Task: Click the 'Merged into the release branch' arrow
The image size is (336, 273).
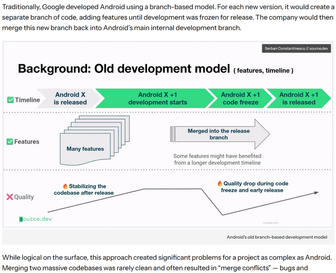Action: pyautogui.click(x=220, y=134)
